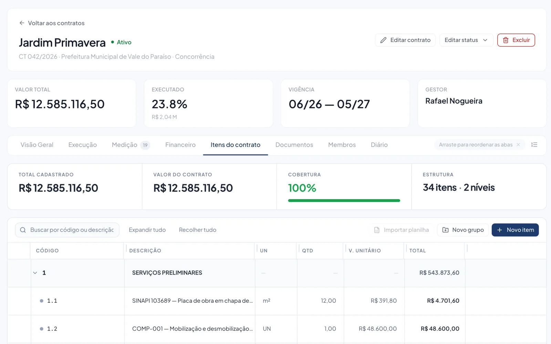The width and height of the screenshot is (551, 344).
Task: Click the Voltar aos contratos link
Action: (52, 23)
